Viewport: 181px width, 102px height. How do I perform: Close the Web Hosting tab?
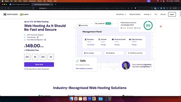52,5
